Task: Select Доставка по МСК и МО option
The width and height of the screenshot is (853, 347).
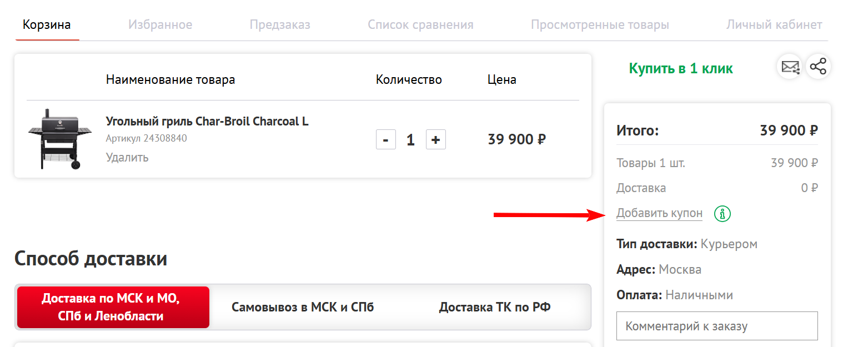Action: tap(113, 308)
